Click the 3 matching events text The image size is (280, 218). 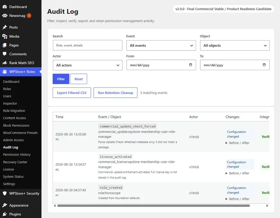[154, 93]
